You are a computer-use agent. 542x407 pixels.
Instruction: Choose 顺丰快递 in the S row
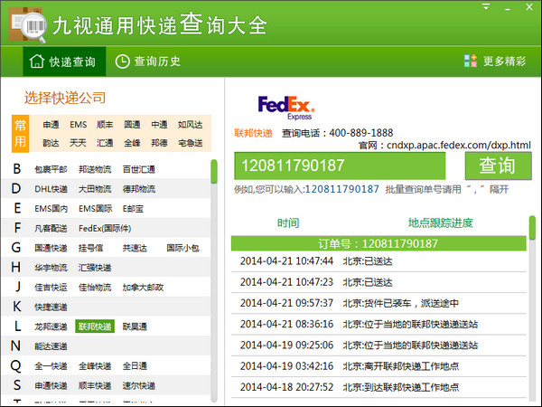[x=95, y=386]
